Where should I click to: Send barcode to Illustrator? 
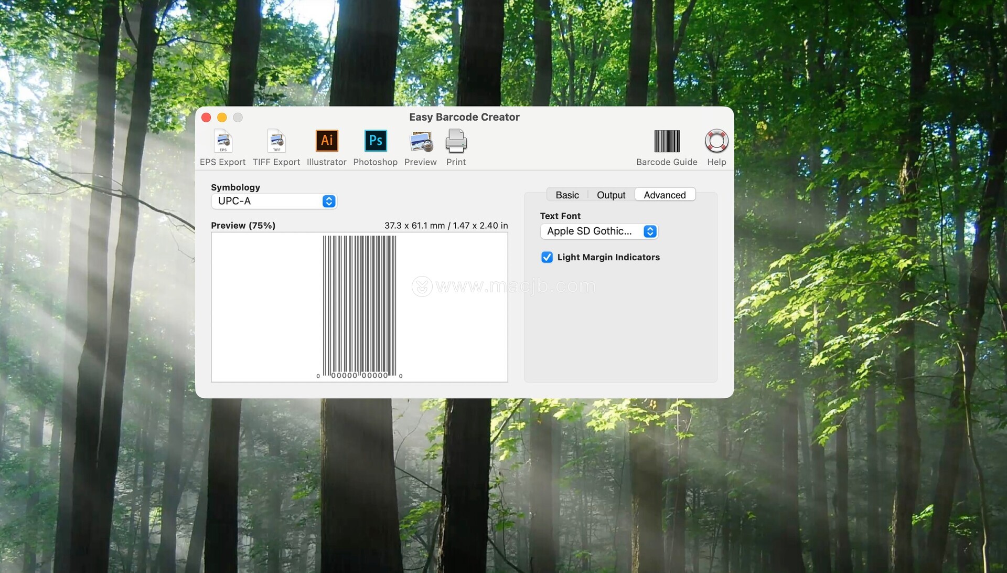pyautogui.click(x=326, y=141)
